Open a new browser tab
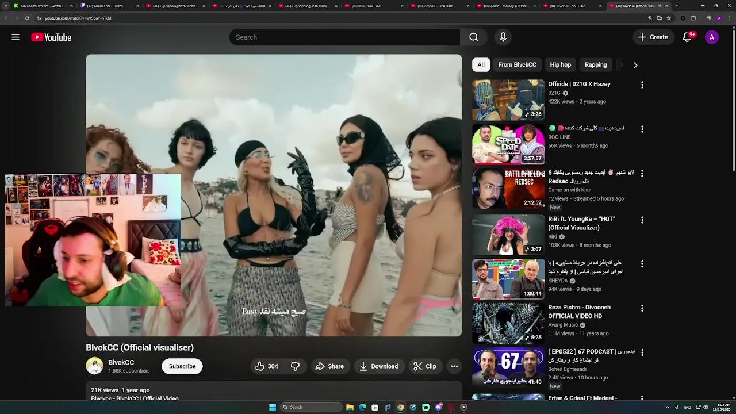 tap(677, 6)
